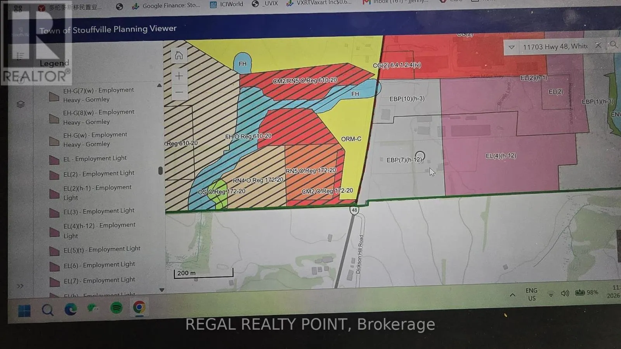Zoom in with the plus button

click(x=179, y=76)
